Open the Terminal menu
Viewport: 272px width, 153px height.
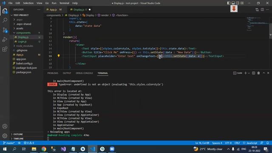pos(64,3)
